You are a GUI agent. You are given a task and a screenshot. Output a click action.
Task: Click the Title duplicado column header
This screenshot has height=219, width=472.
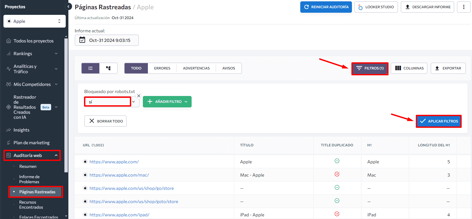click(x=337, y=145)
